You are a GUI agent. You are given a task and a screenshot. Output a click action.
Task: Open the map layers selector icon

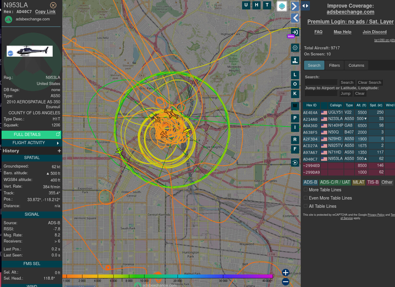(x=282, y=6)
